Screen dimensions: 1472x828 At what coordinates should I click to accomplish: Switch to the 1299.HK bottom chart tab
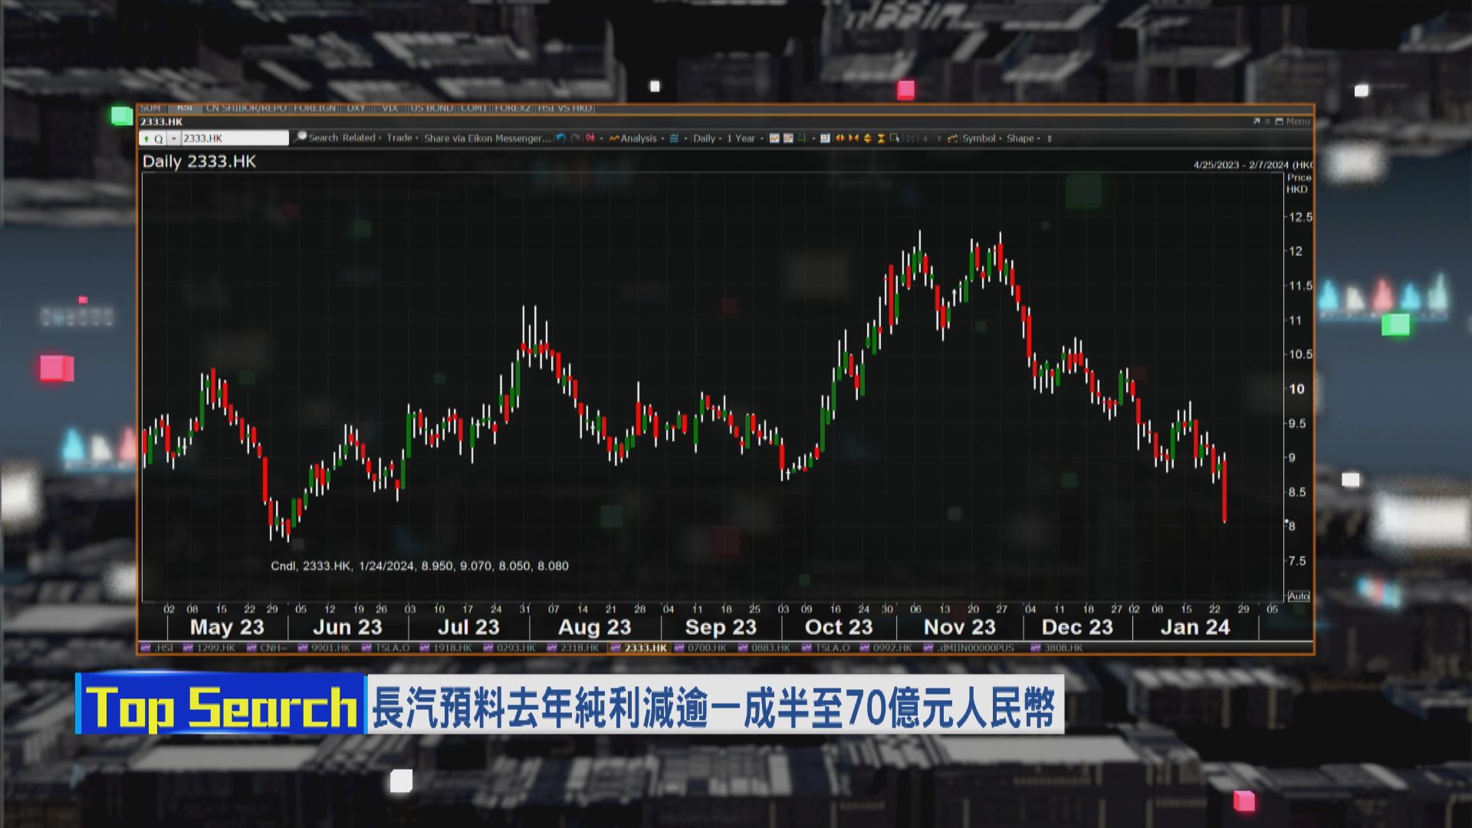(x=209, y=648)
